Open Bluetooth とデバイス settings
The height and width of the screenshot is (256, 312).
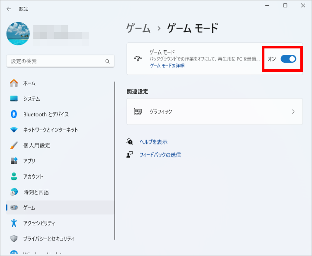60,114
